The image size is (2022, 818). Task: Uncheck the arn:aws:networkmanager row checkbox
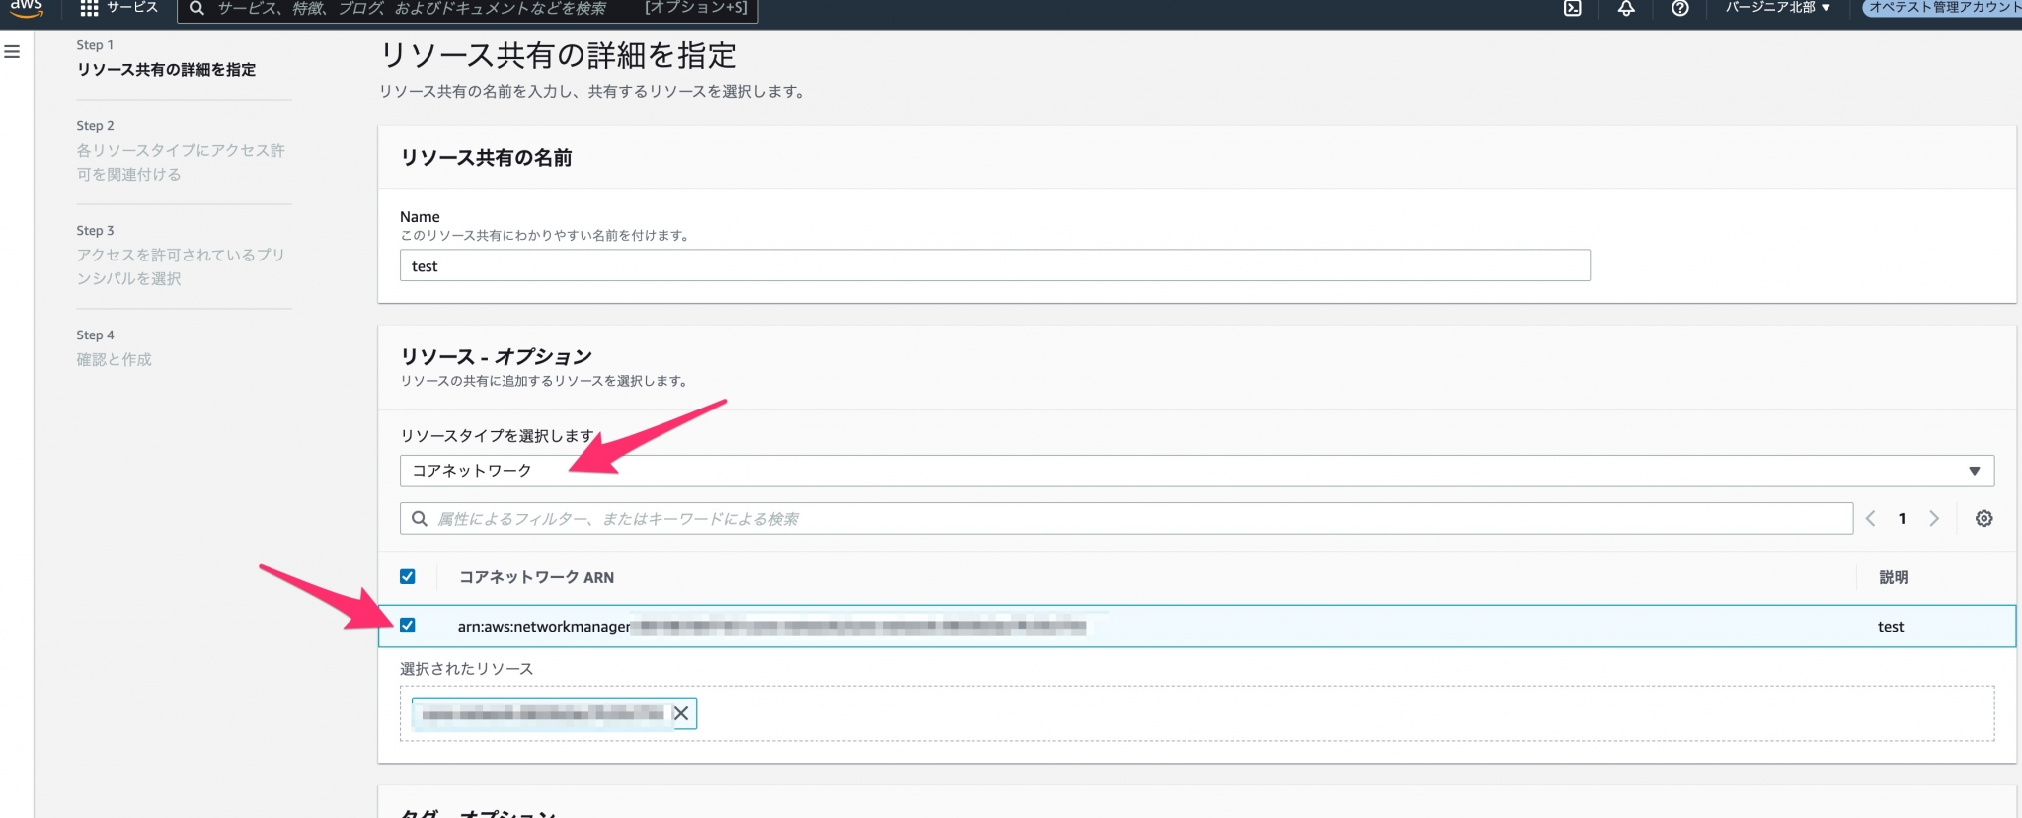pos(408,626)
